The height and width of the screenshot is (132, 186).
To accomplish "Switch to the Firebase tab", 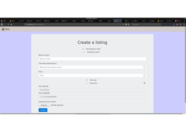I will click(91, 21).
